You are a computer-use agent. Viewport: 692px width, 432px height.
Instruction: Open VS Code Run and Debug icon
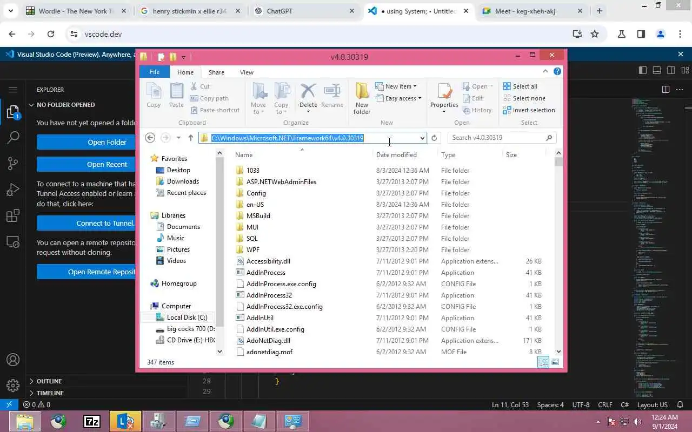[x=13, y=190]
